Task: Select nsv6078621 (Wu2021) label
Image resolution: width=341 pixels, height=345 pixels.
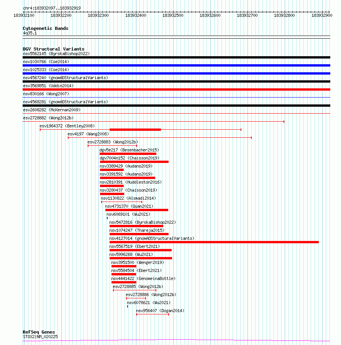Action: (x=149, y=303)
